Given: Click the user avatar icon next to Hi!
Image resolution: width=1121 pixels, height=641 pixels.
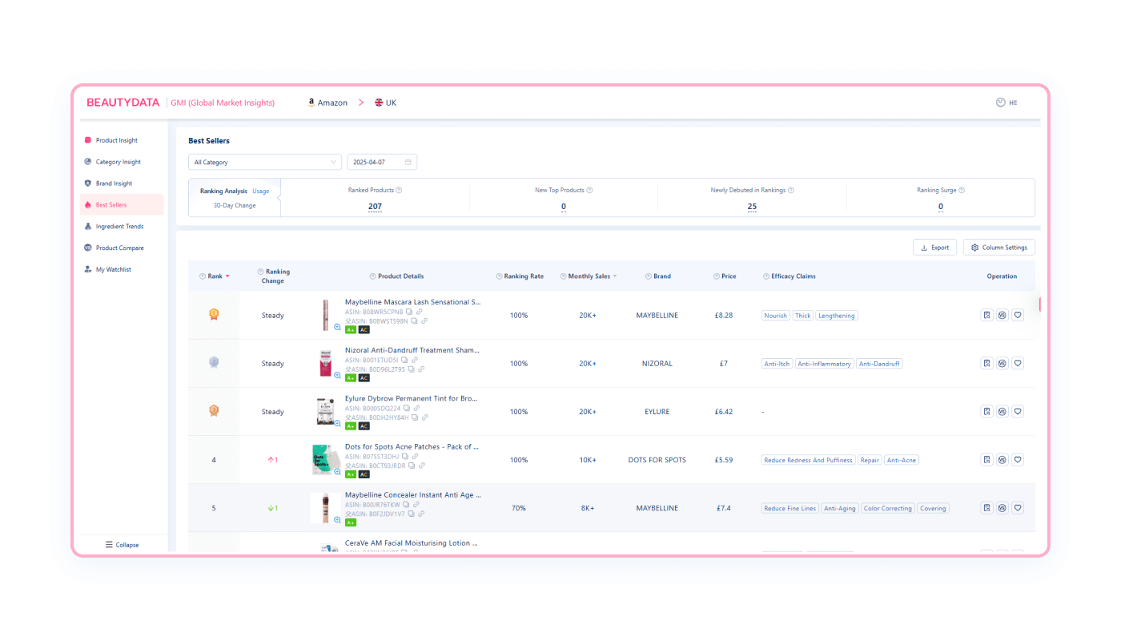Looking at the screenshot, I should coord(1000,103).
